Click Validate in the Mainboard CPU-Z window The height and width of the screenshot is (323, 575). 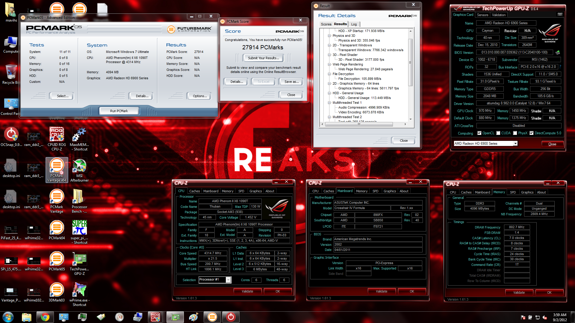click(381, 291)
